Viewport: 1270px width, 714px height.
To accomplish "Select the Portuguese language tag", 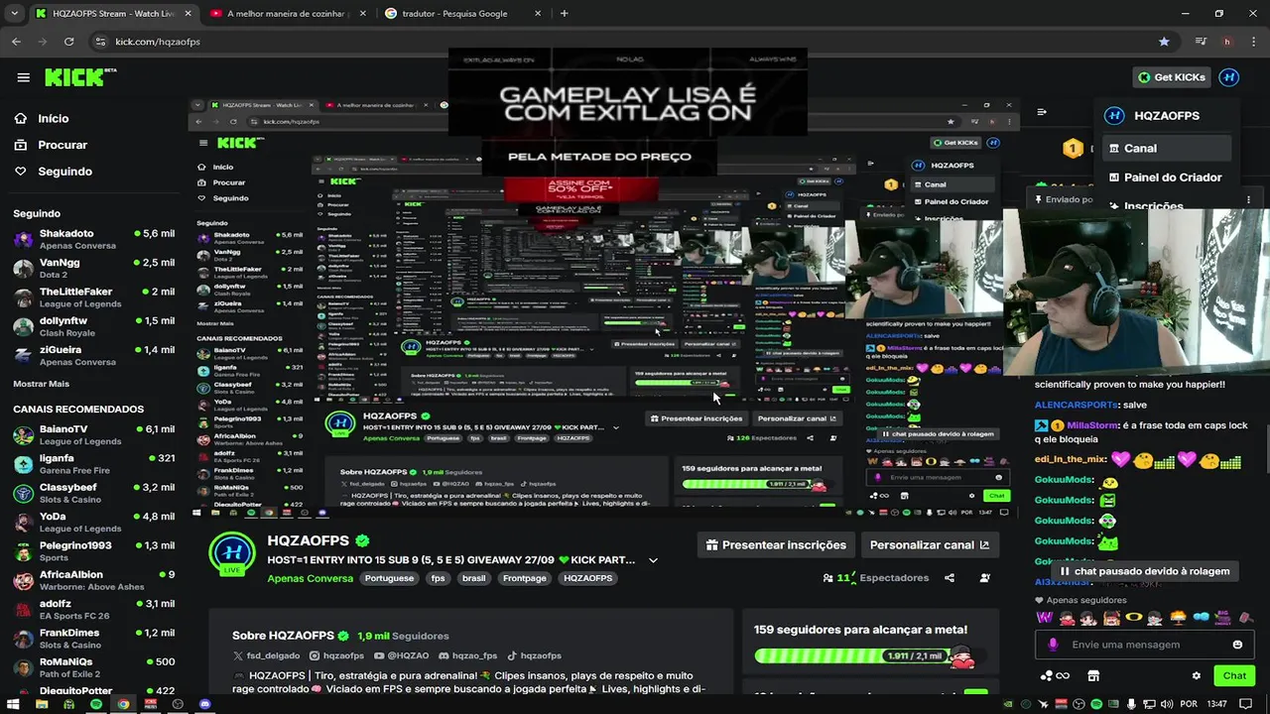I will (389, 578).
